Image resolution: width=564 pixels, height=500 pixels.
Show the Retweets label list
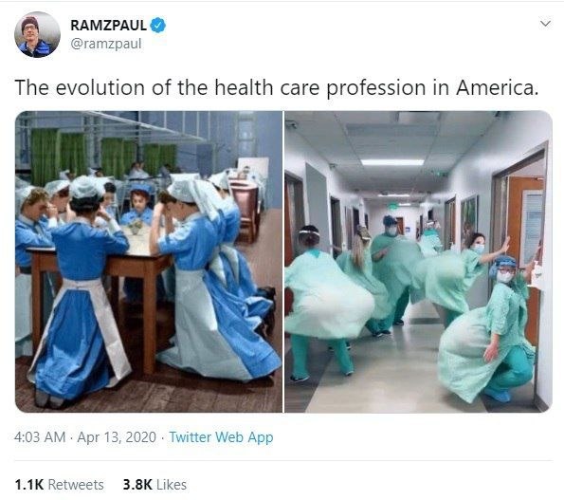(76, 485)
